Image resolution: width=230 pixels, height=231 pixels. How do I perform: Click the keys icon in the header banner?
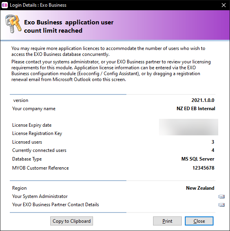[13, 24]
